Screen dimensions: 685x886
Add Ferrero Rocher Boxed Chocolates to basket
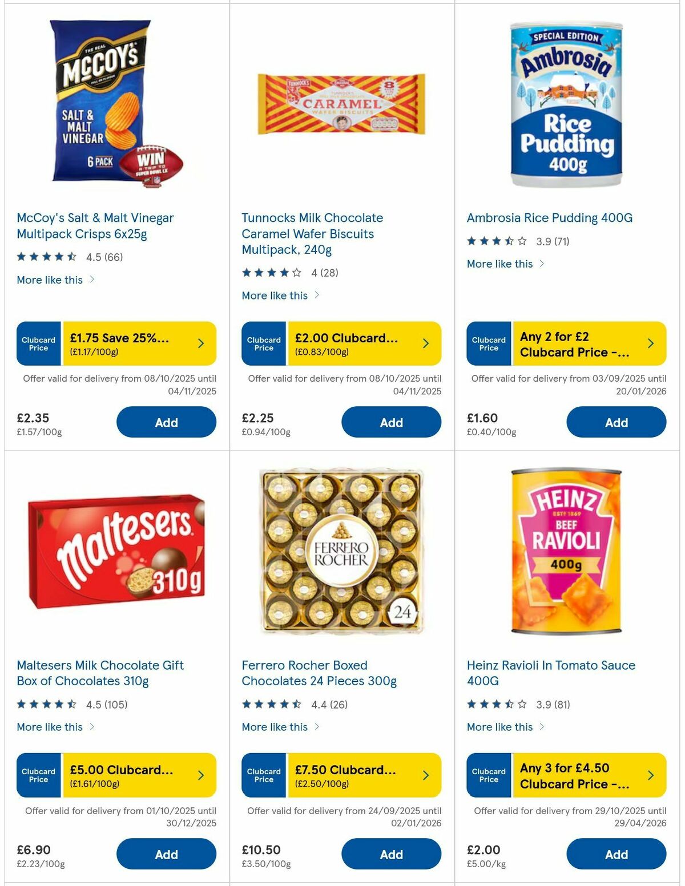[391, 854]
